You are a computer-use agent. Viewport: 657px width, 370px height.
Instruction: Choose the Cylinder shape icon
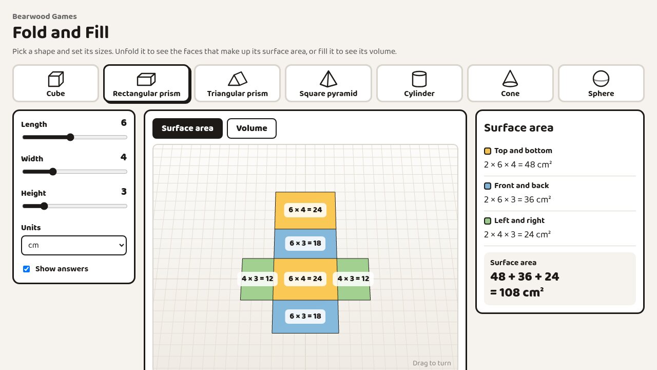coord(419,79)
